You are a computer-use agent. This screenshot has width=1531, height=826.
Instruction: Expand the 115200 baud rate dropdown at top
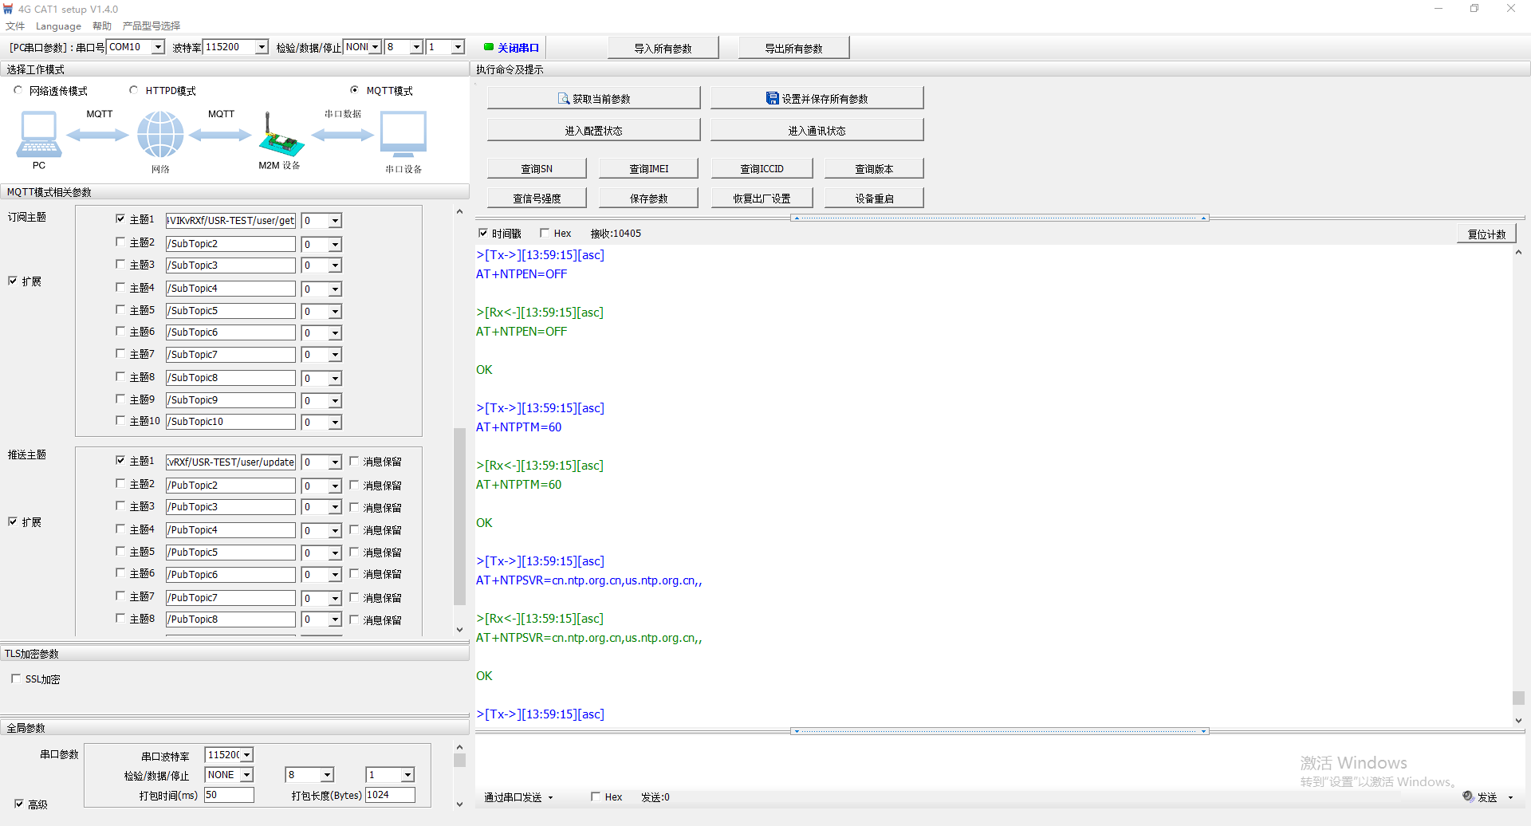(262, 47)
